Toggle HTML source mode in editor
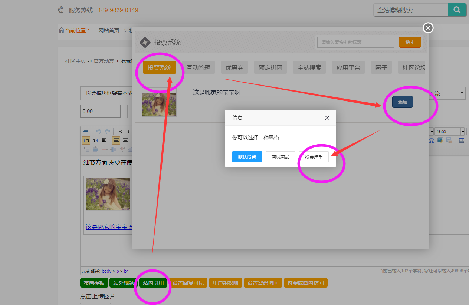 click(x=86, y=132)
